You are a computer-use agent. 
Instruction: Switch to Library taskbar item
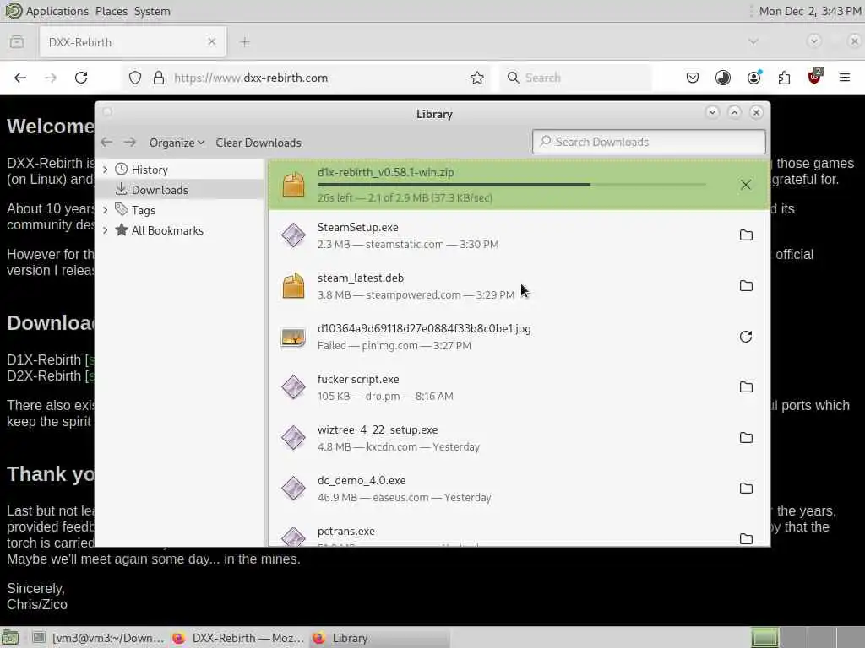click(x=379, y=638)
